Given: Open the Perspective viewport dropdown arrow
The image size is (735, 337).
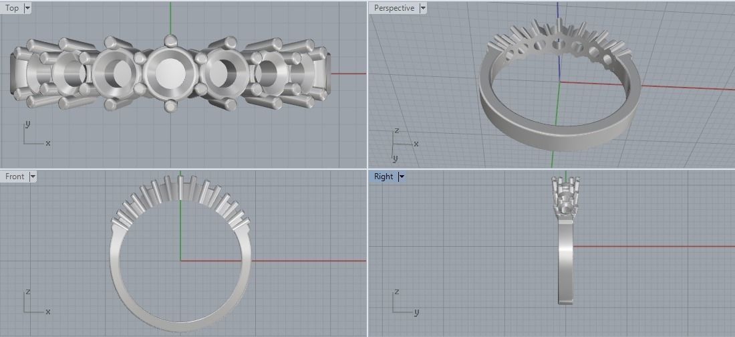Looking at the screenshot, I should coord(423,8).
